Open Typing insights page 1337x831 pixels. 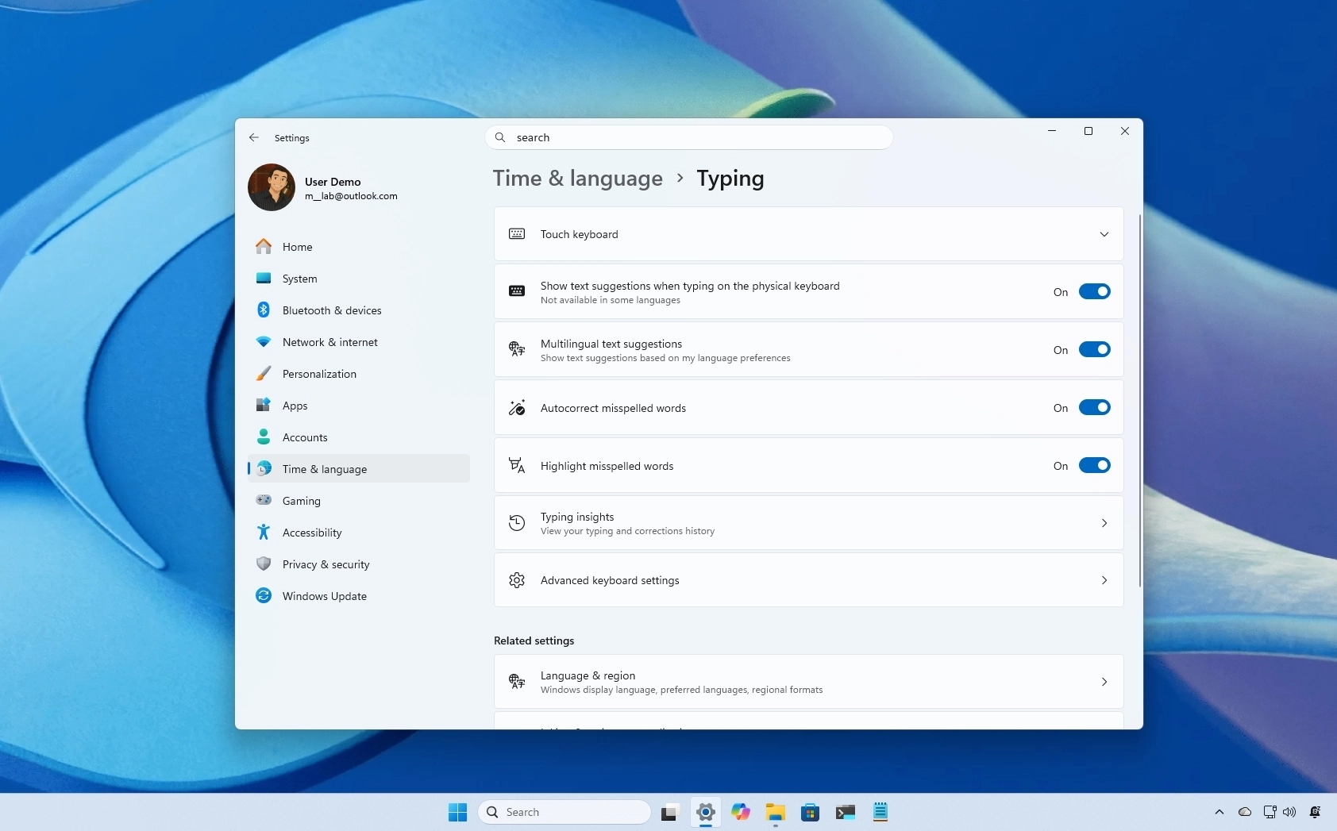click(808, 523)
